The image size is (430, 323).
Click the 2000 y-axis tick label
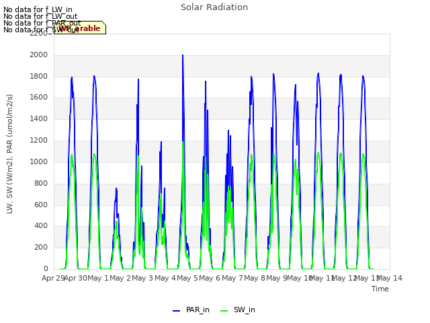point(39,55)
